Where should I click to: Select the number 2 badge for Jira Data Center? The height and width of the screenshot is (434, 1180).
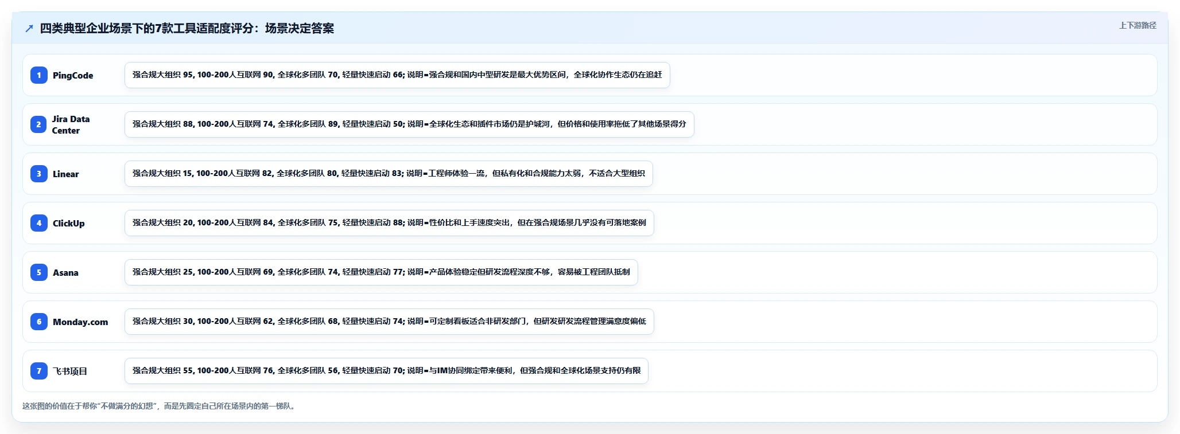39,124
